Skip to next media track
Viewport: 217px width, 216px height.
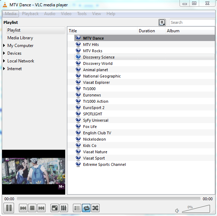(x=41, y=208)
